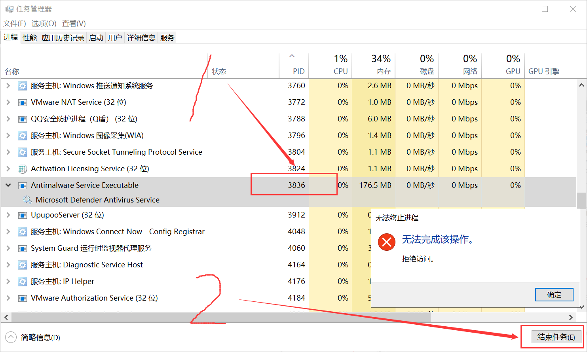Click gear icon of Windows 图像采集(WIA)
This screenshot has width=587, height=352.
click(x=23, y=136)
